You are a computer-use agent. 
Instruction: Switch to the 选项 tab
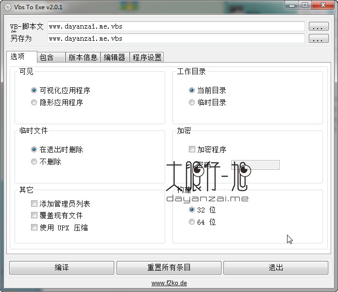pos(22,57)
